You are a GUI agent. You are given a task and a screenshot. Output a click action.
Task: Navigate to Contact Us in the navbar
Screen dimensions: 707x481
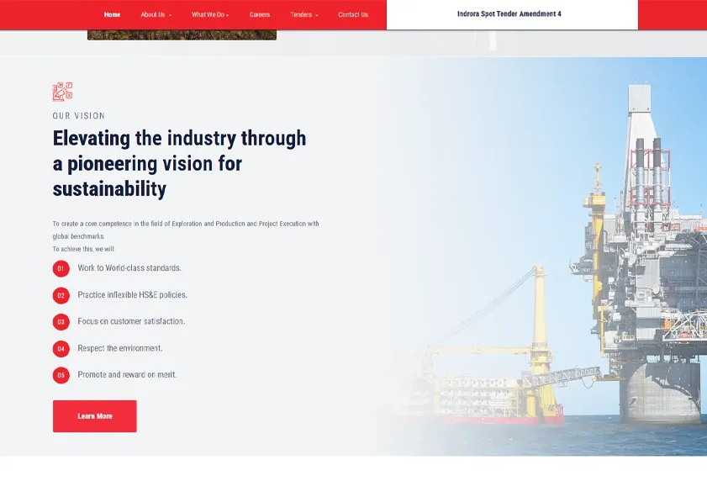[x=353, y=14]
